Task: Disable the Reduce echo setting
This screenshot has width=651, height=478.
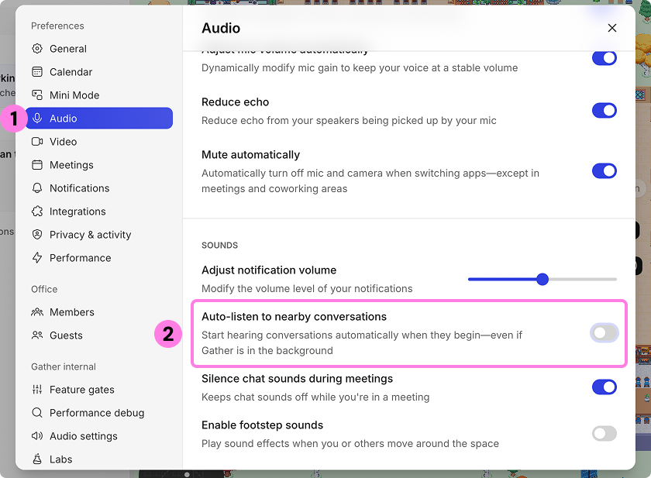Action: pyautogui.click(x=604, y=110)
